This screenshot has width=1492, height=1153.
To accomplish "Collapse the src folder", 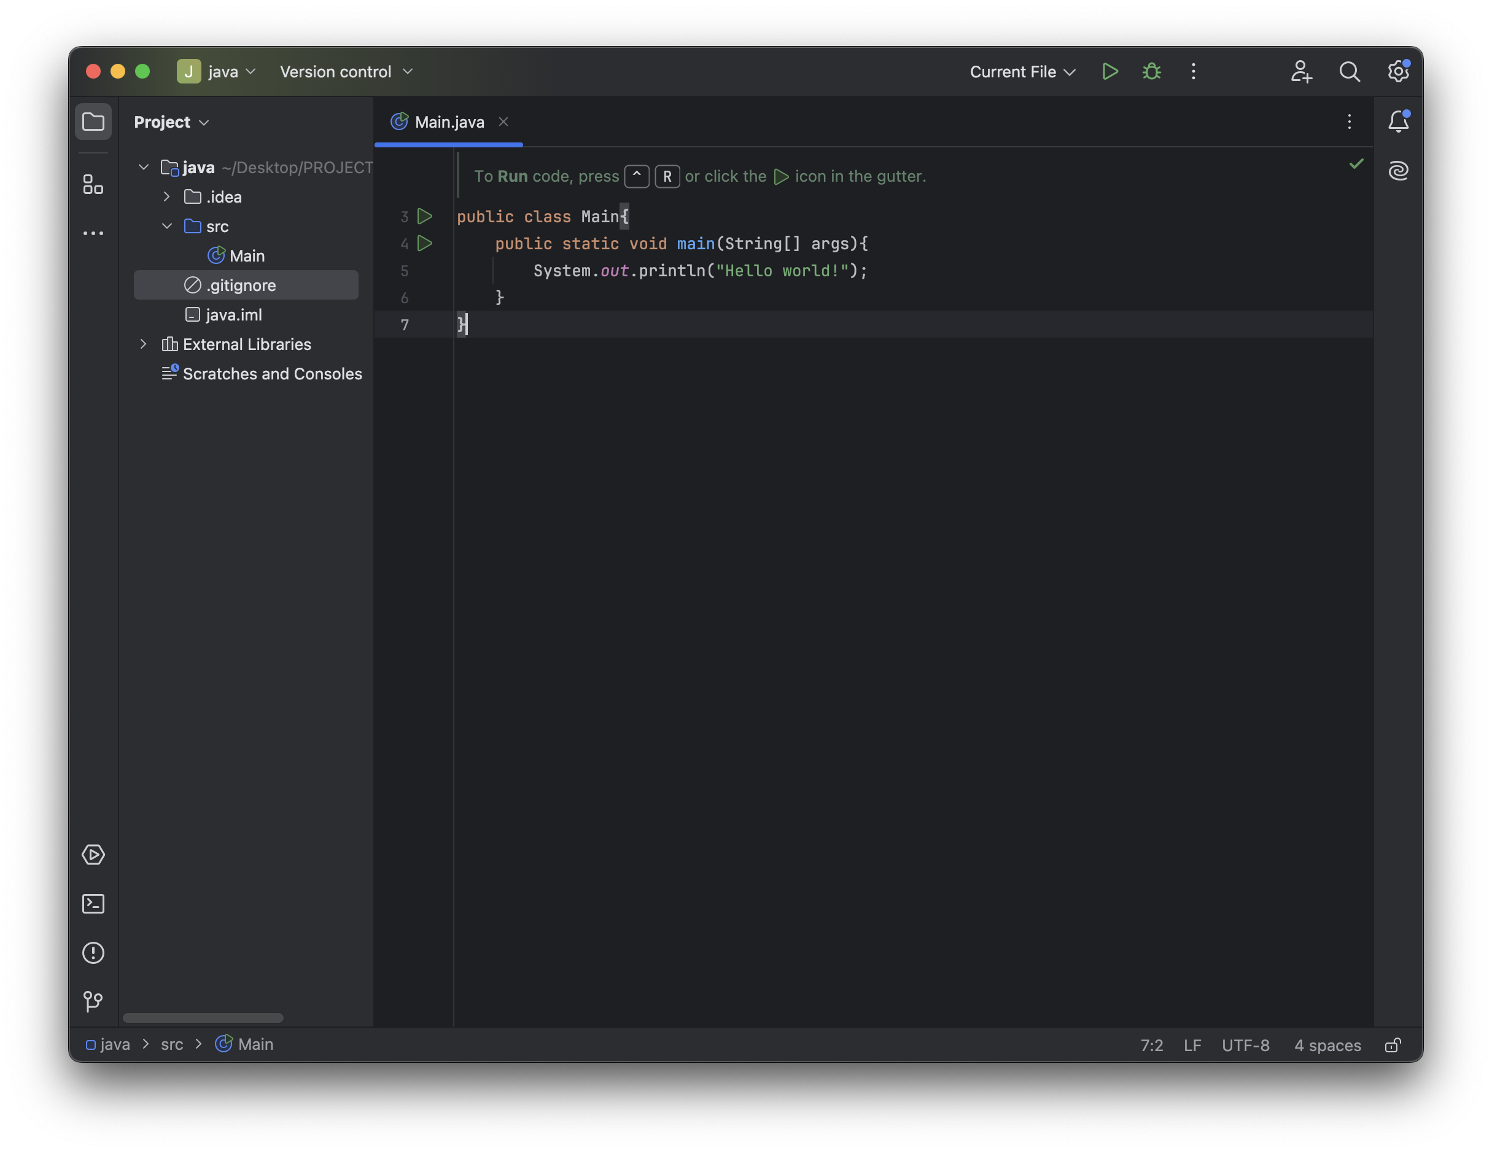I will [166, 226].
